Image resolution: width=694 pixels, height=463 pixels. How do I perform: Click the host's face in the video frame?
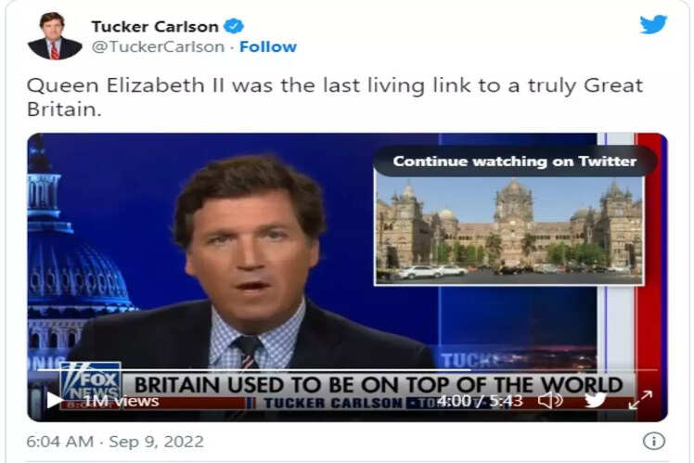(x=251, y=257)
